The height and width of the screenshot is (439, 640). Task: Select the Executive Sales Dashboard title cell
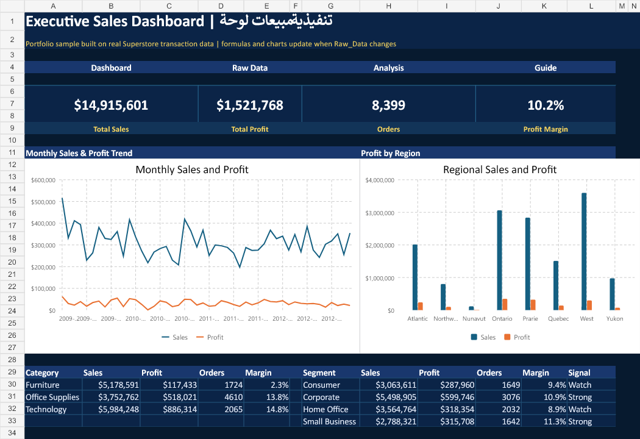[179, 21]
